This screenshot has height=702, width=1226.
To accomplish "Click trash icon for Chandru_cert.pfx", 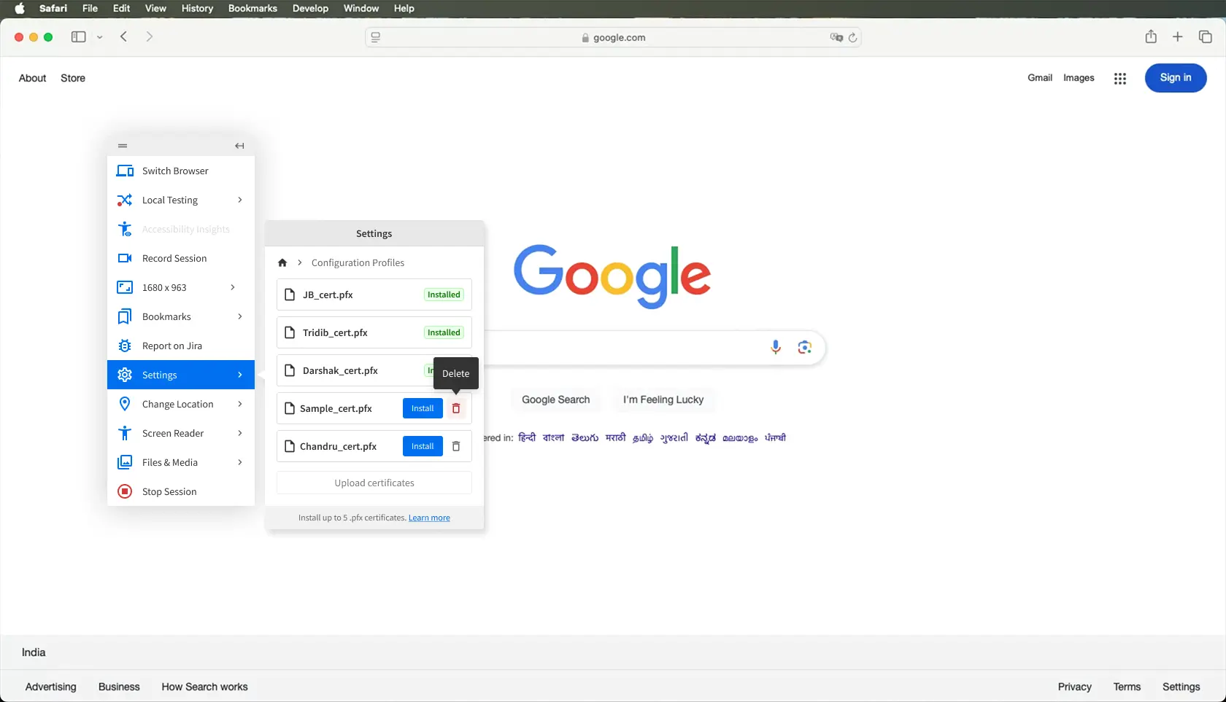I will coord(456,446).
